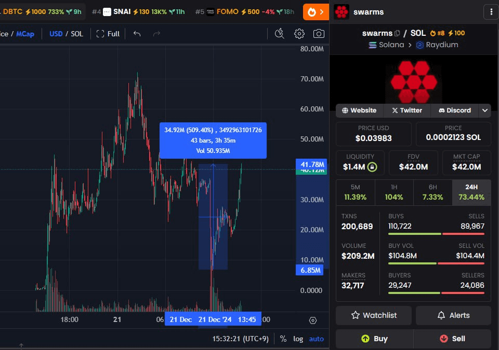
Task: Click the 6.85M measurement label on price axis
Action: click(x=310, y=270)
